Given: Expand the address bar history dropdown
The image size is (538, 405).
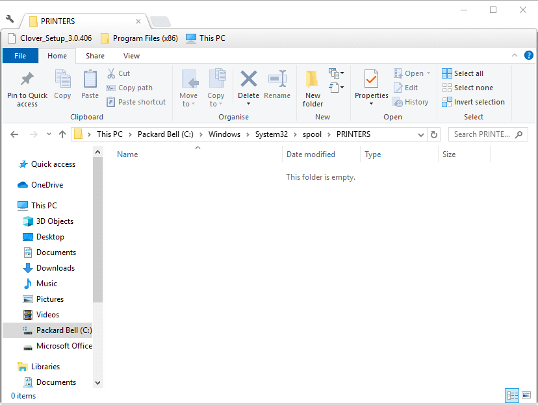Looking at the screenshot, I should 420,134.
